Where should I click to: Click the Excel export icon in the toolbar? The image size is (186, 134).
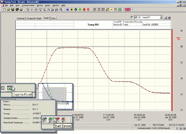click(x=120, y=9)
